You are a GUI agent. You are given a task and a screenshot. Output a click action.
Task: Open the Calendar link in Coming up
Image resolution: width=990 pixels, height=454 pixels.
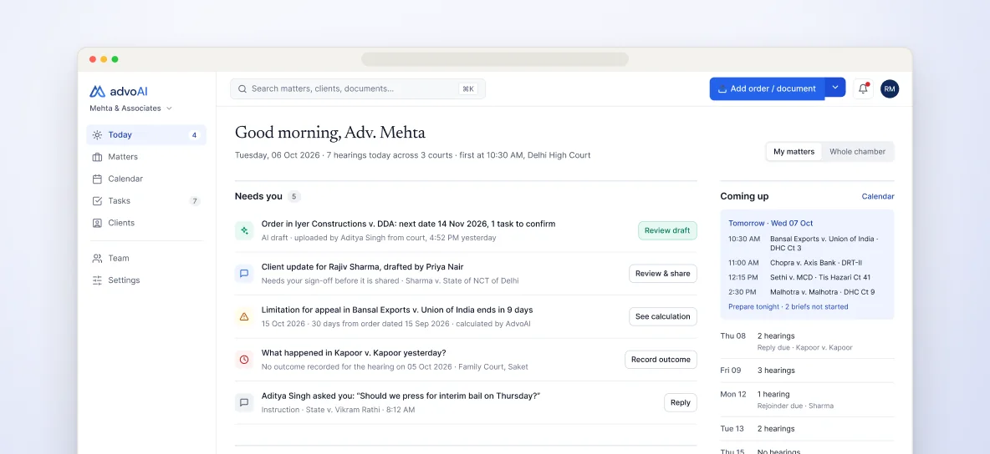pos(878,197)
